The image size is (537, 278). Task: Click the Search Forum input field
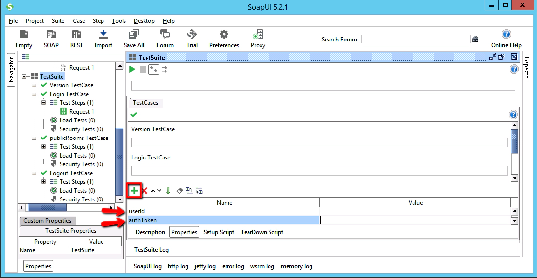coord(416,39)
